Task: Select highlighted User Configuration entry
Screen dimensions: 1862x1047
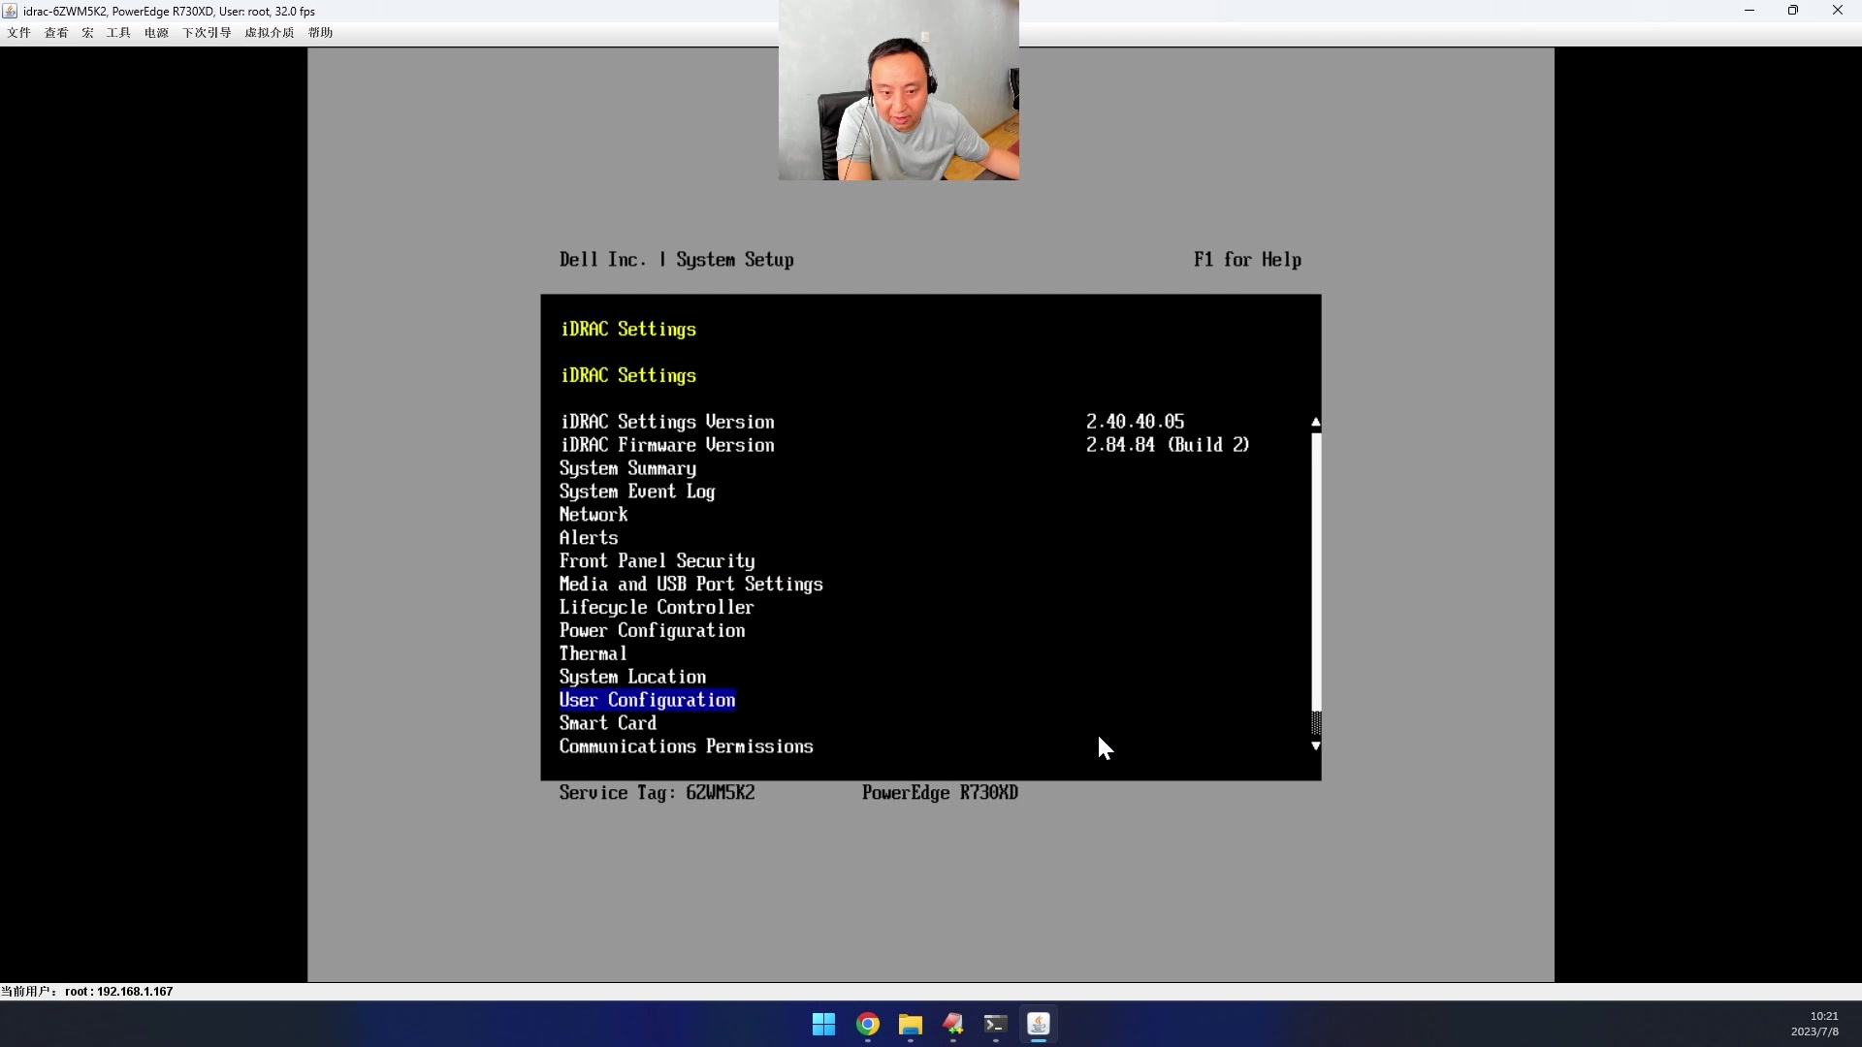Action: coord(647,700)
